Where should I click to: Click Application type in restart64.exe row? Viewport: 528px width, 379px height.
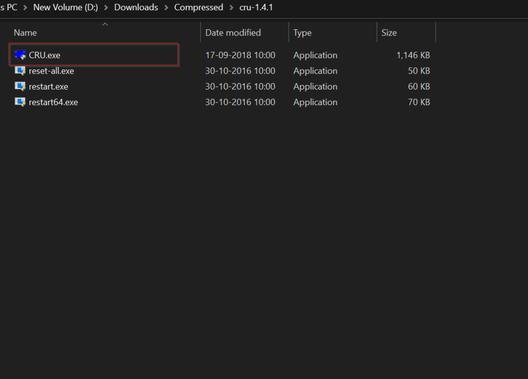pyautogui.click(x=315, y=102)
